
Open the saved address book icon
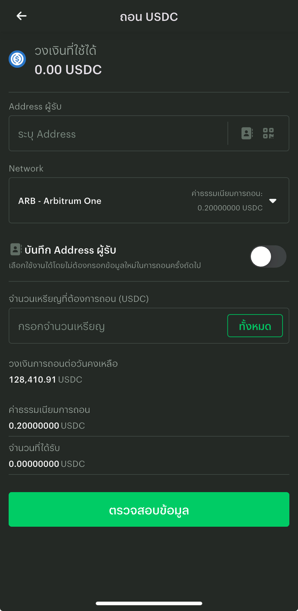(x=247, y=133)
